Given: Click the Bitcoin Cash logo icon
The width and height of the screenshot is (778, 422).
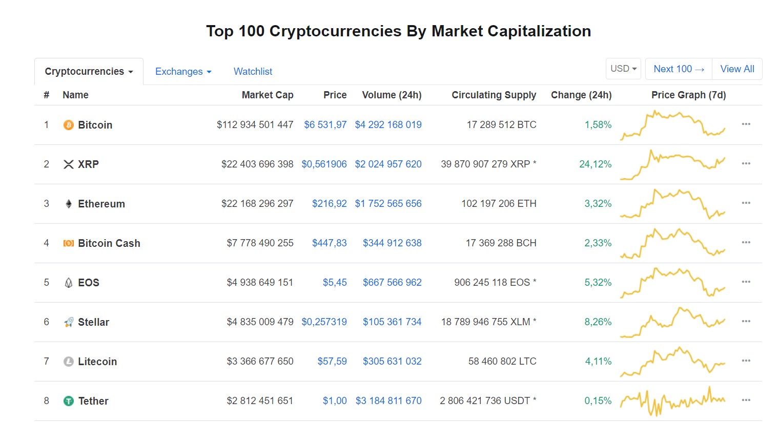Looking at the screenshot, I should [x=68, y=243].
